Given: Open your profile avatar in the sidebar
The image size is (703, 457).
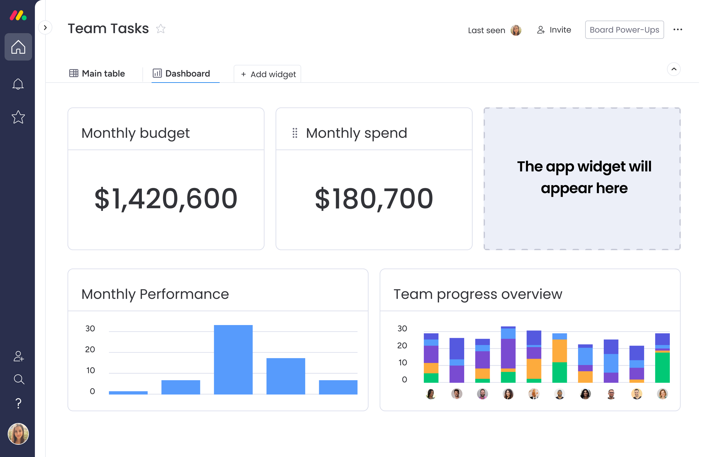Looking at the screenshot, I should point(18,434).
